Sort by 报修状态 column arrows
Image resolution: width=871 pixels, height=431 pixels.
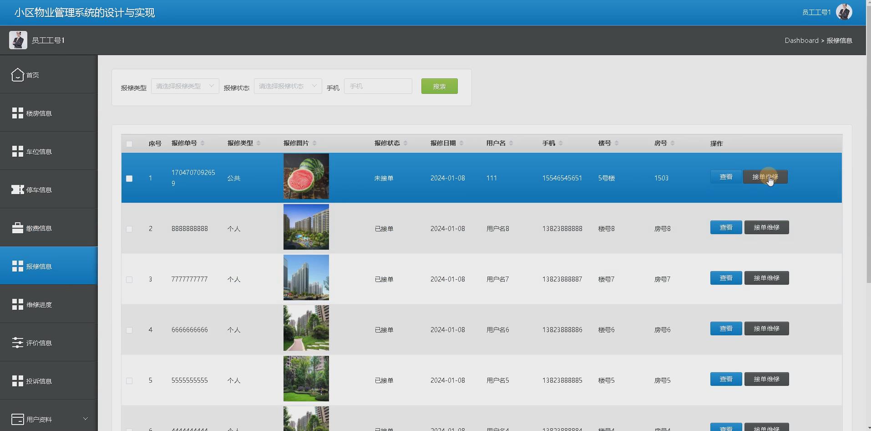click(x=405, y=143)
